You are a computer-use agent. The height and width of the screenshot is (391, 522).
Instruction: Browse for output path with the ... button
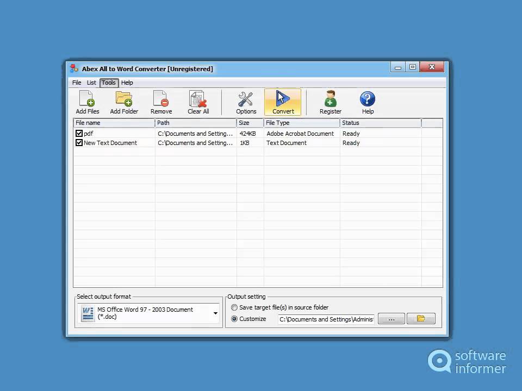[391, 319]
